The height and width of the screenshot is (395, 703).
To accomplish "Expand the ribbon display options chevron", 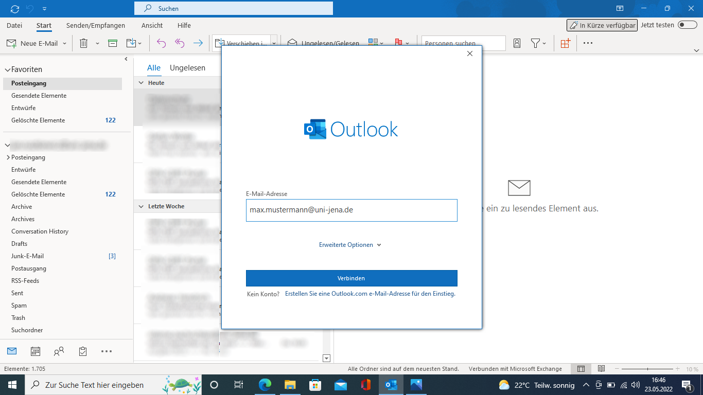I will pos(697,50).
